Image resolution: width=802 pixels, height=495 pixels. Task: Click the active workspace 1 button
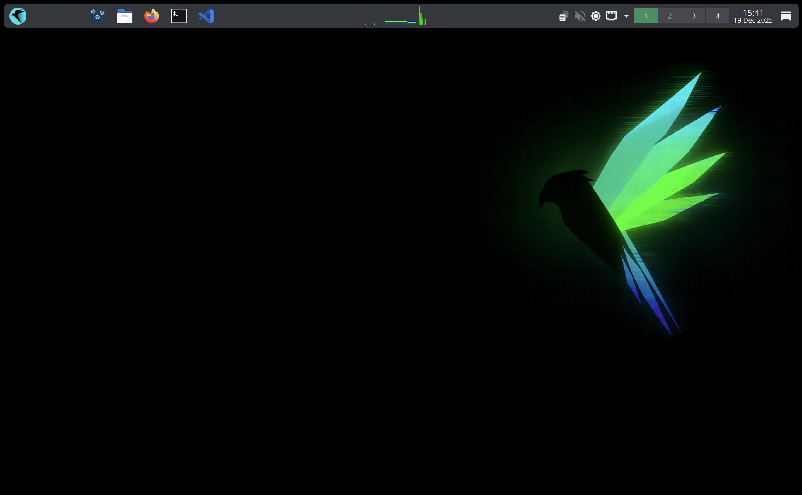coord(646,15)
